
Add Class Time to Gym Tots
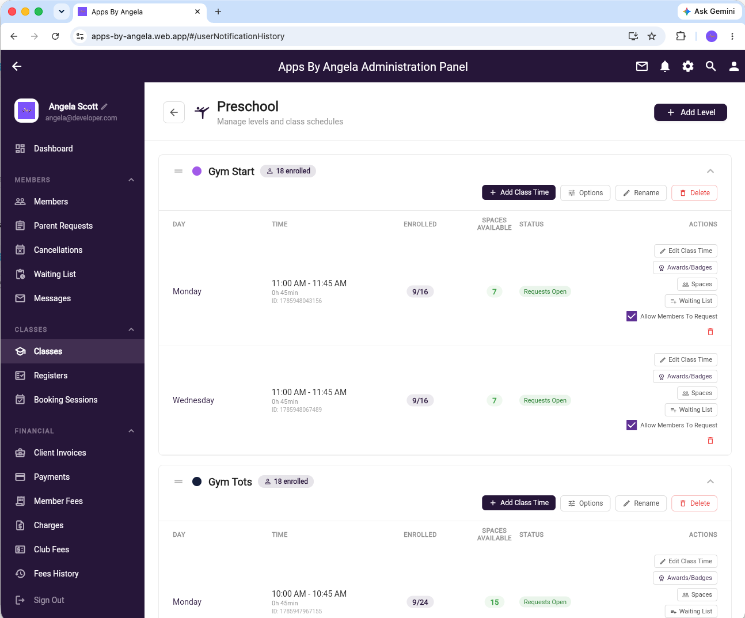pyautogui.click(x=519, y=503)
